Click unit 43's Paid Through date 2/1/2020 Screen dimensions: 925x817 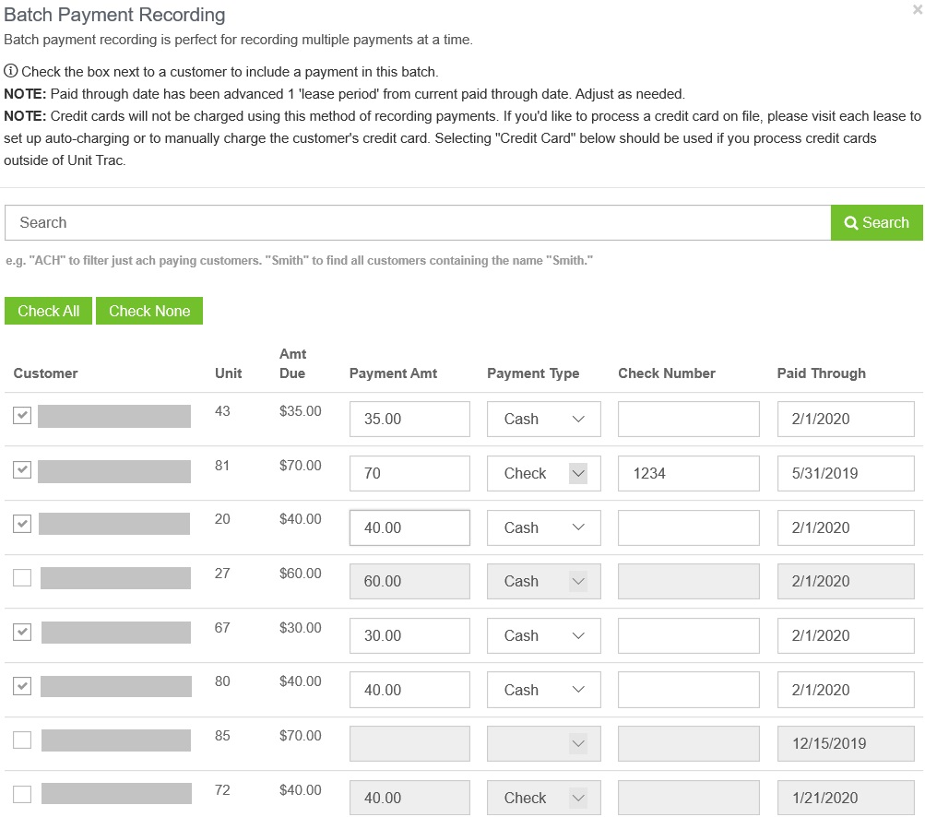[844, 419]
